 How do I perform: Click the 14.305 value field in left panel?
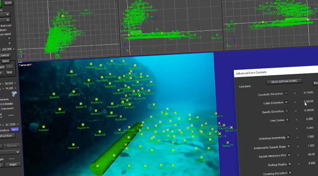click(x=9, y=88)
